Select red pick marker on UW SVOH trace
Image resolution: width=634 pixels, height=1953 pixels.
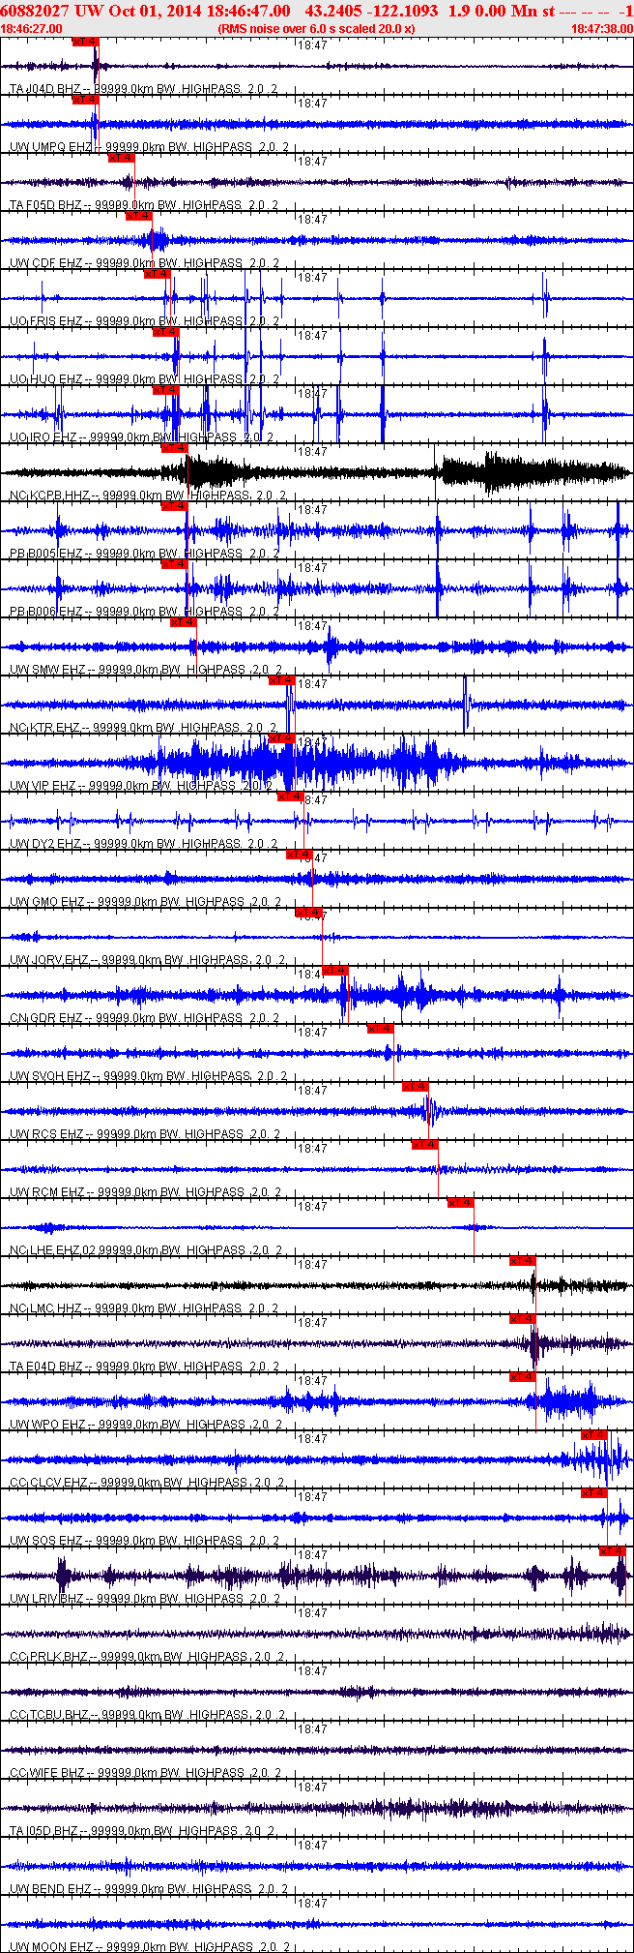(x=380, y=1029)
